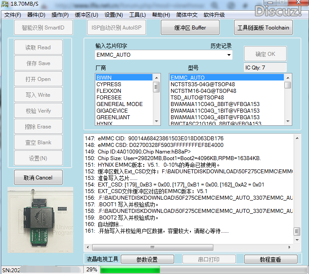
Task: Click log horizontal scroll right arrow
Action: point(290,247)
